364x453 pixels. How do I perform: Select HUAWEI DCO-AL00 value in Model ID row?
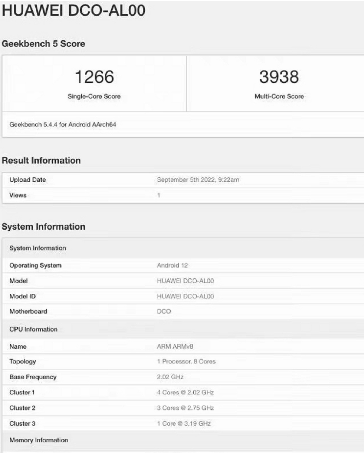point(186,297)
